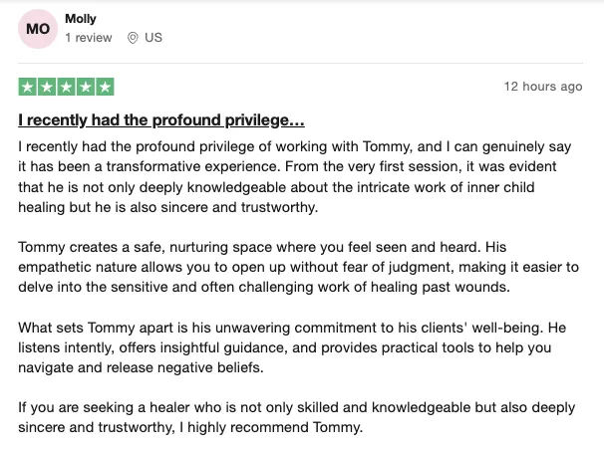Click the fourth green rating star
Viewport: 604px width, 449px height.
(x=86, y=87)
